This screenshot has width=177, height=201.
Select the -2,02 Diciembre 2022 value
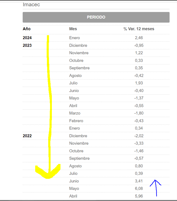139,136
